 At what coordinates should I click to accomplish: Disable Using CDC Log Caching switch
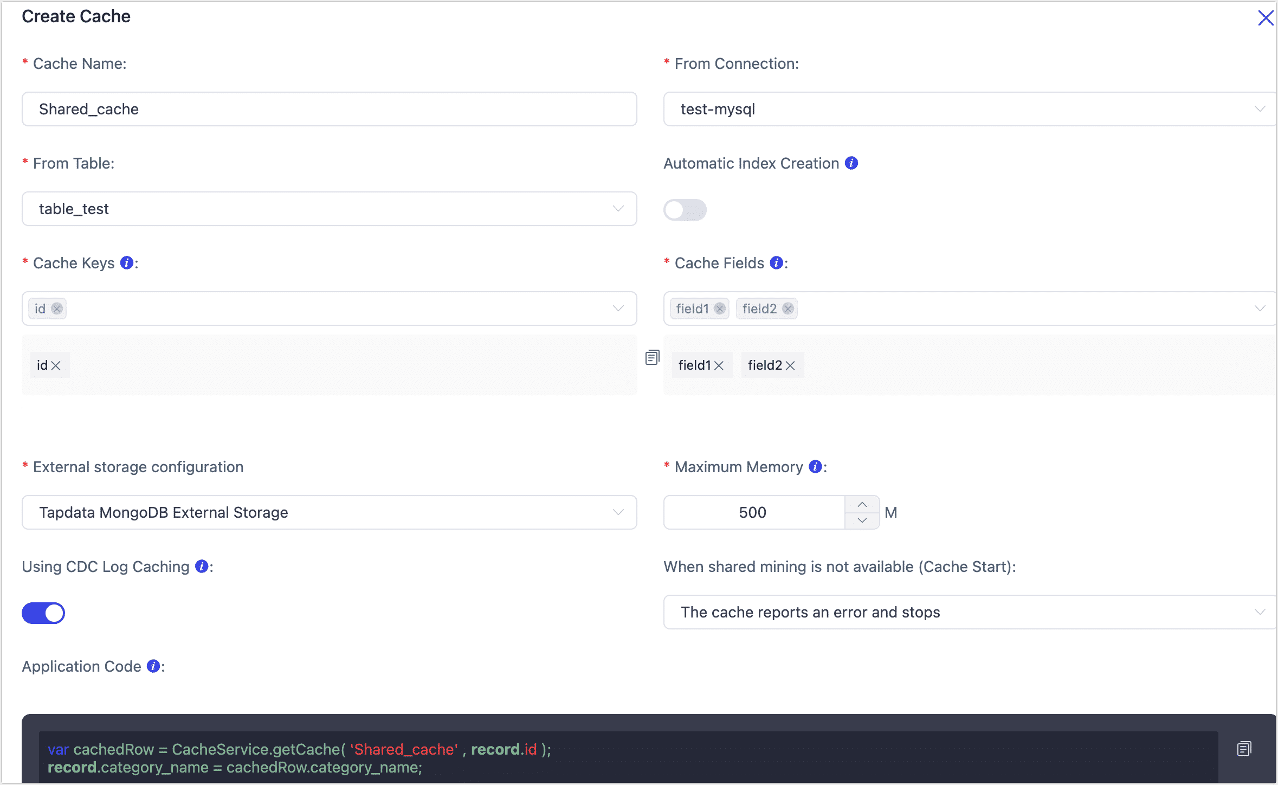[43, 613]
